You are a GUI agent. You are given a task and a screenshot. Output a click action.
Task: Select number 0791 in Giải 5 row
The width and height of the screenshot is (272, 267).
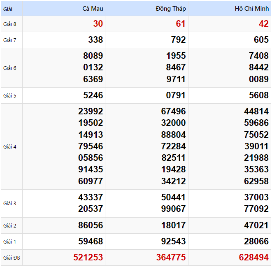coord(176,95)
